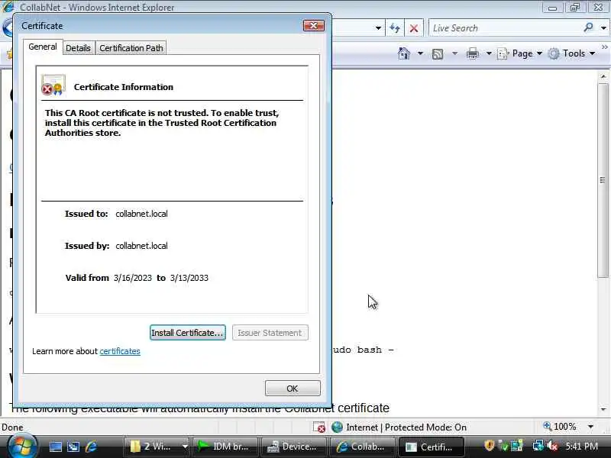This screenshot has height=458, width=611.
Task: Click the IE Stop button
Action: [414, 28]
